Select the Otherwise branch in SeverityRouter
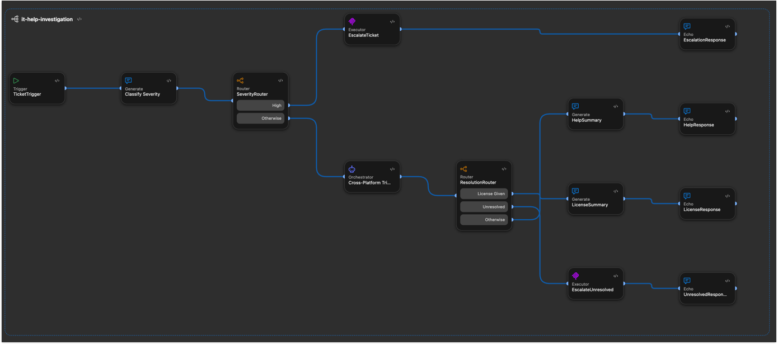 (x=260, y=118)
